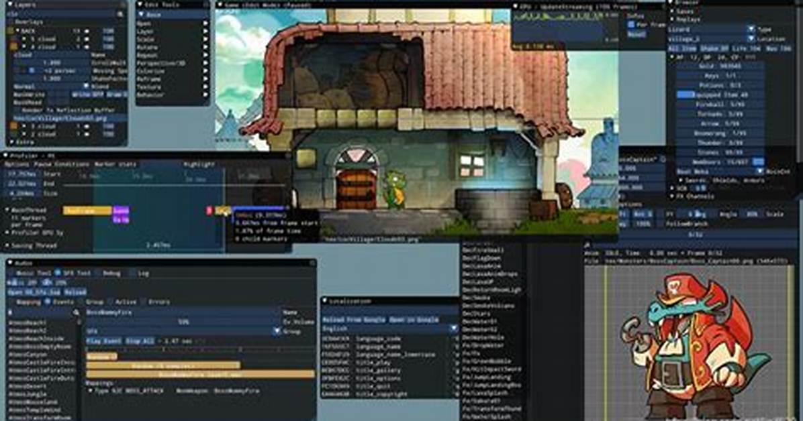Expand the Saving Thread row in Profiler

tap(7, 245)
